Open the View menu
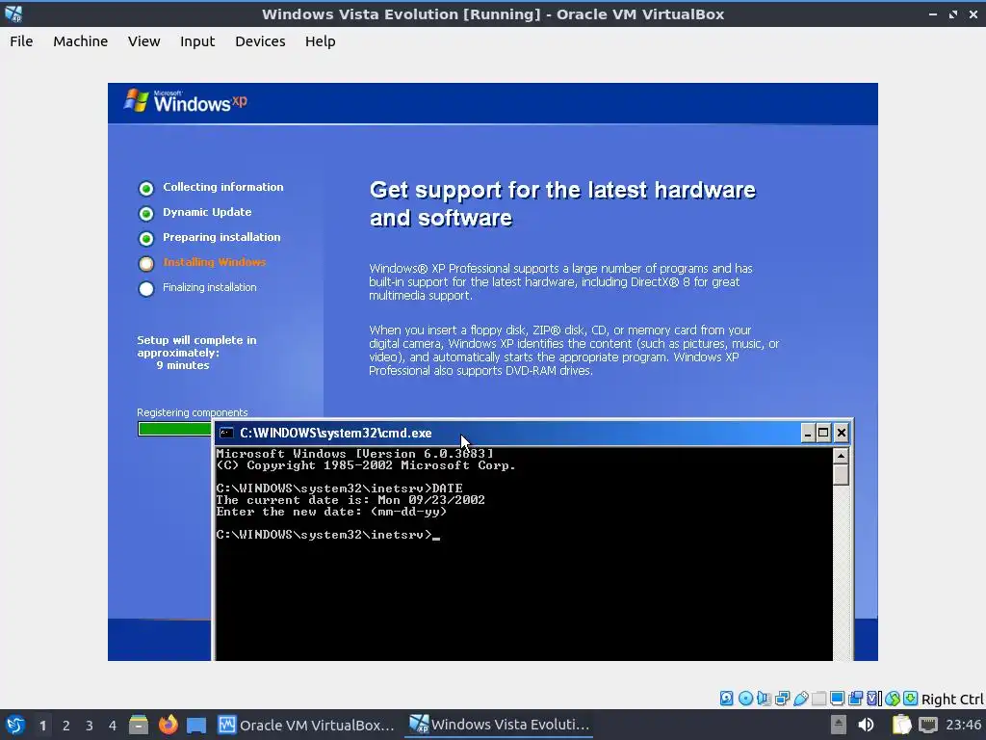The width and height of the screenshot is (986, 740). point(144,41)
